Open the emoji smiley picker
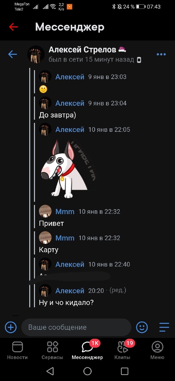175x381 pixels. (x=142, y=327)
